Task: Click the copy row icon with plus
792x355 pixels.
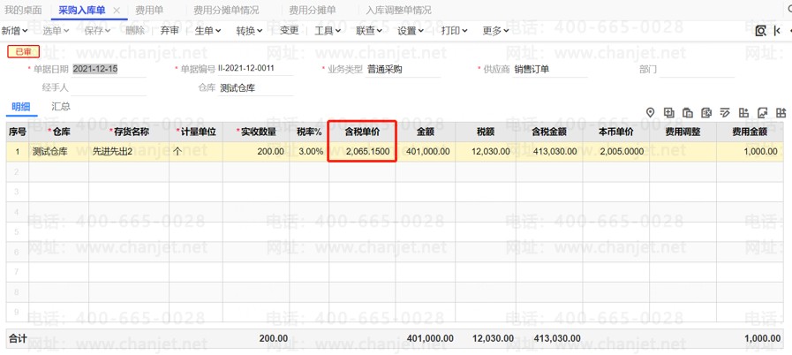Action: pos(668,113)
